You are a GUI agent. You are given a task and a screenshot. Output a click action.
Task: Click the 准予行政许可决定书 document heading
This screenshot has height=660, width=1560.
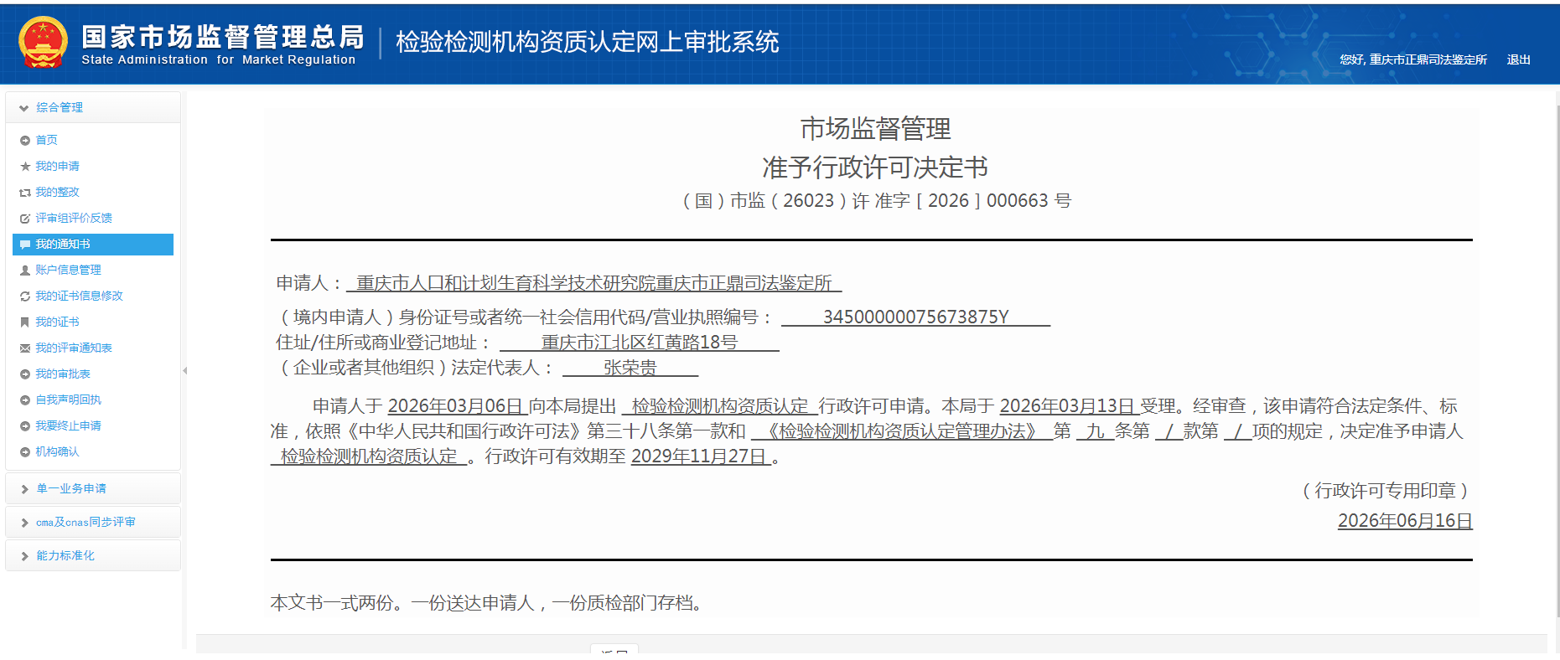click(875, 168)
